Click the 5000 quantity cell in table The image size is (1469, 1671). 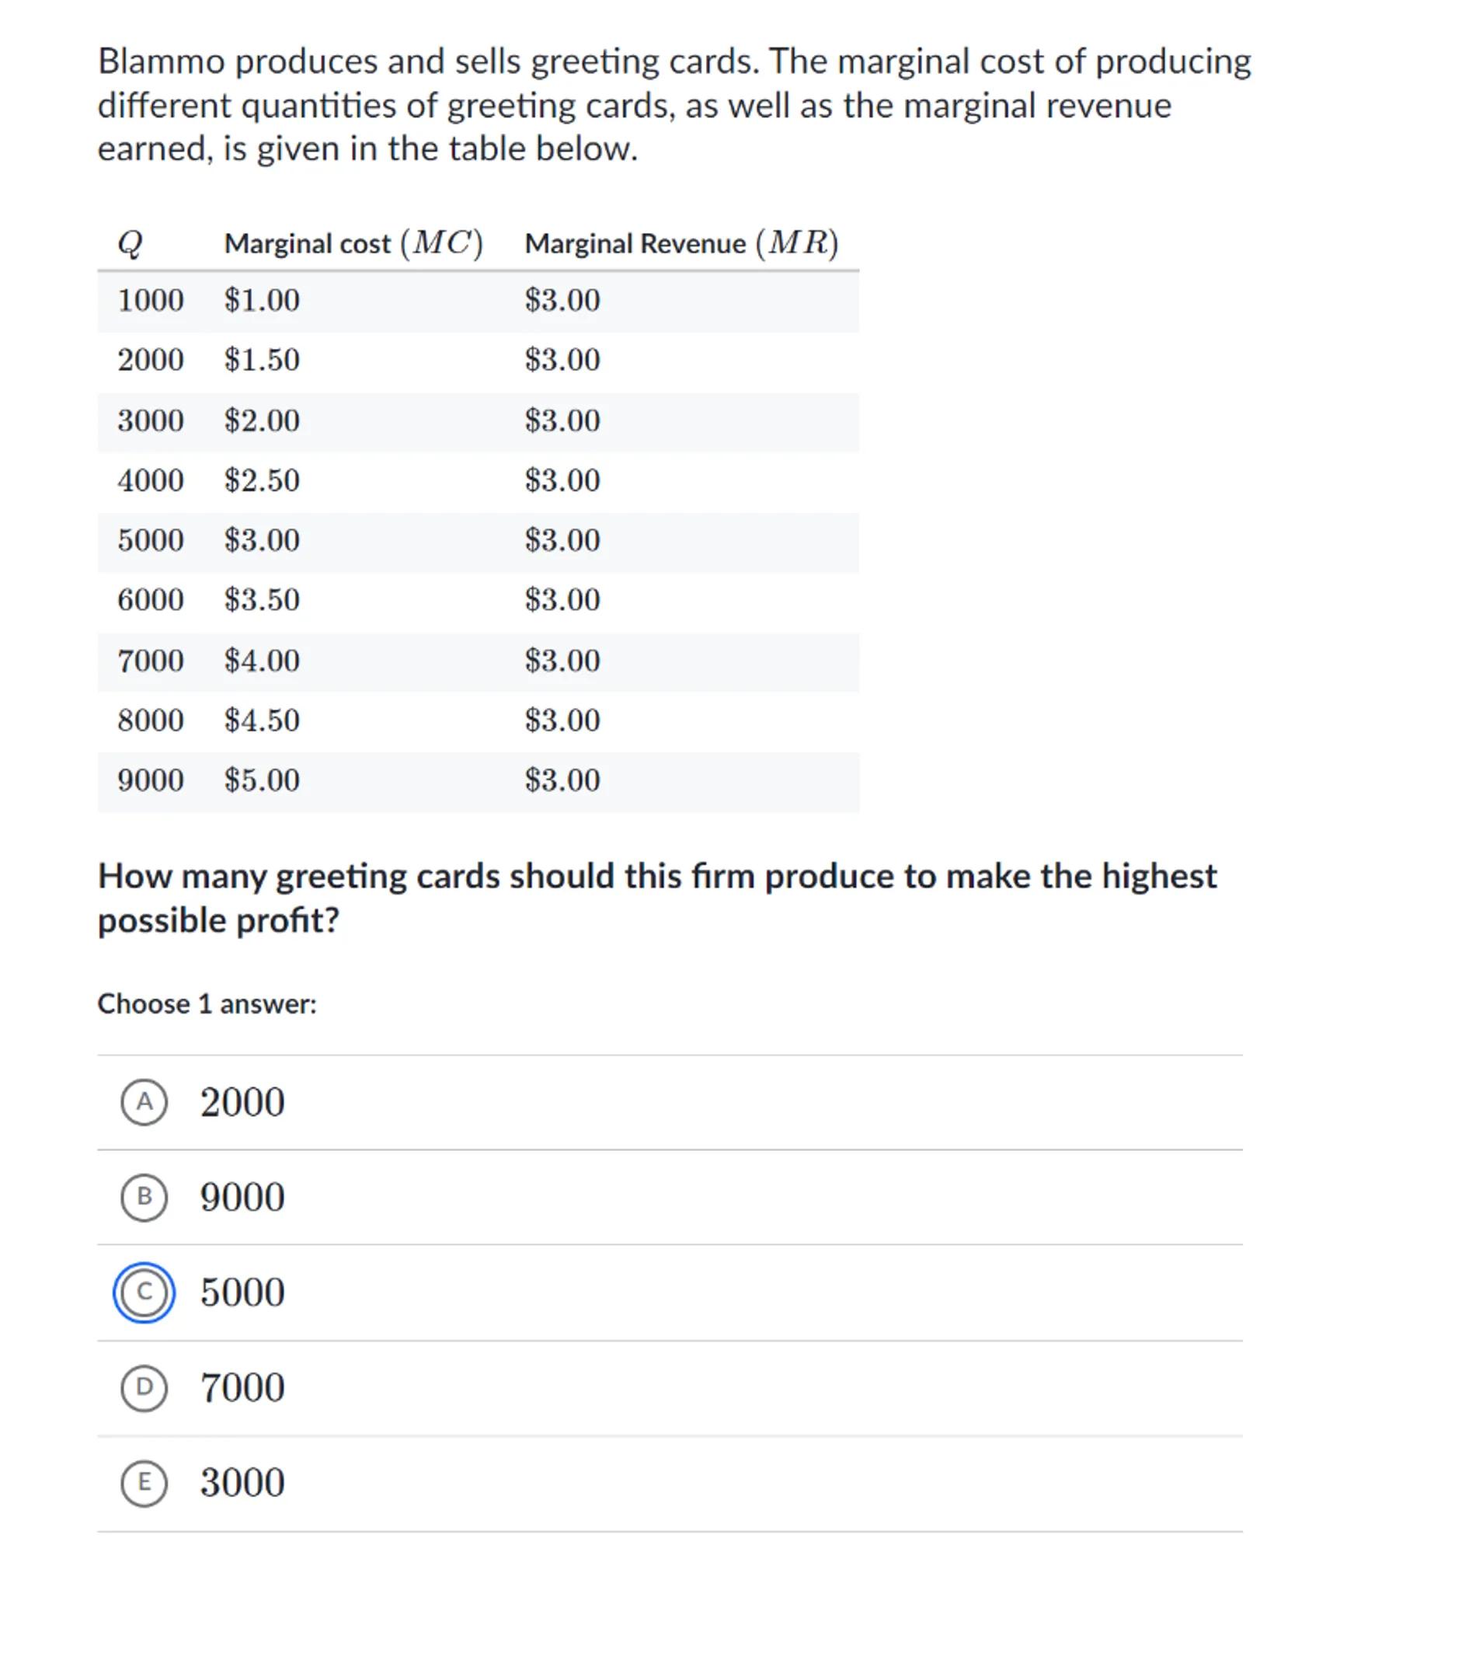point(151,539)
